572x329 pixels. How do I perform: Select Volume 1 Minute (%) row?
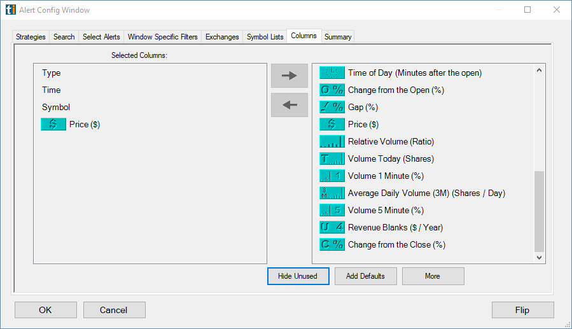pyautogui.click(x=386, y=176)
